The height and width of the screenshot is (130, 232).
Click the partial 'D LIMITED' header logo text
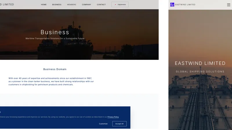click(7, 5)
